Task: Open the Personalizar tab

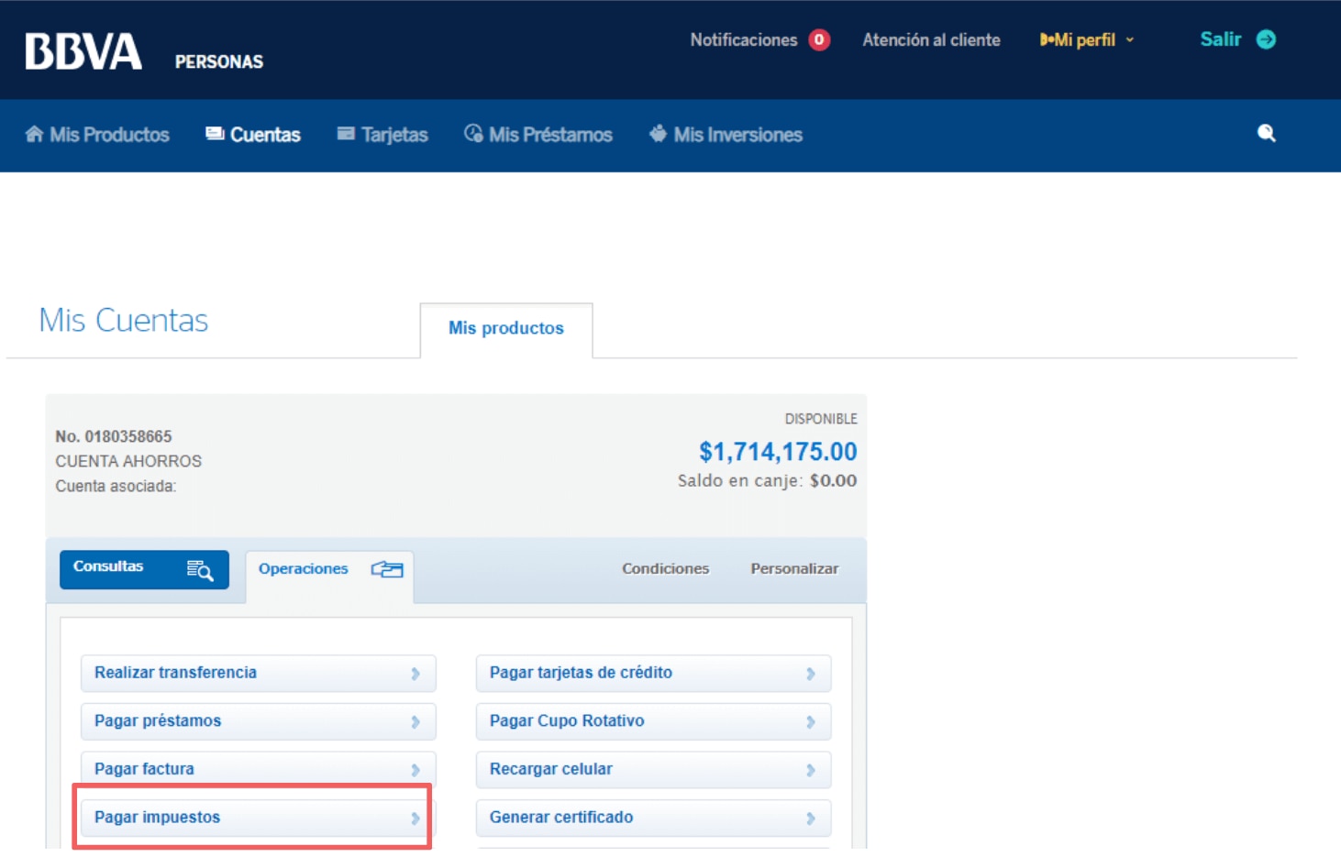Action: (x=794, y=568)
